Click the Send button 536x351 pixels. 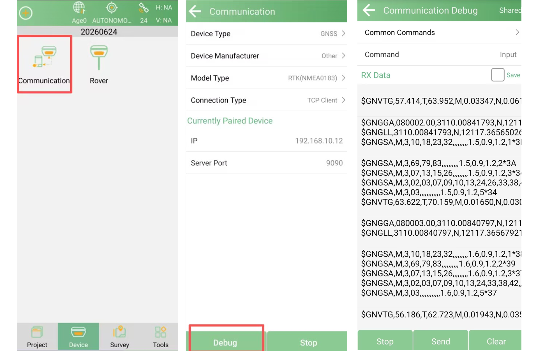point(441,341)
